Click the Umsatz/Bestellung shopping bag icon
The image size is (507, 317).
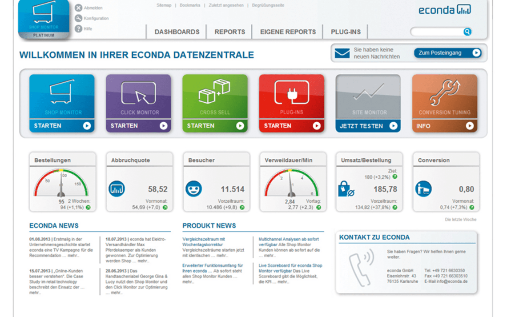point(346,189)
